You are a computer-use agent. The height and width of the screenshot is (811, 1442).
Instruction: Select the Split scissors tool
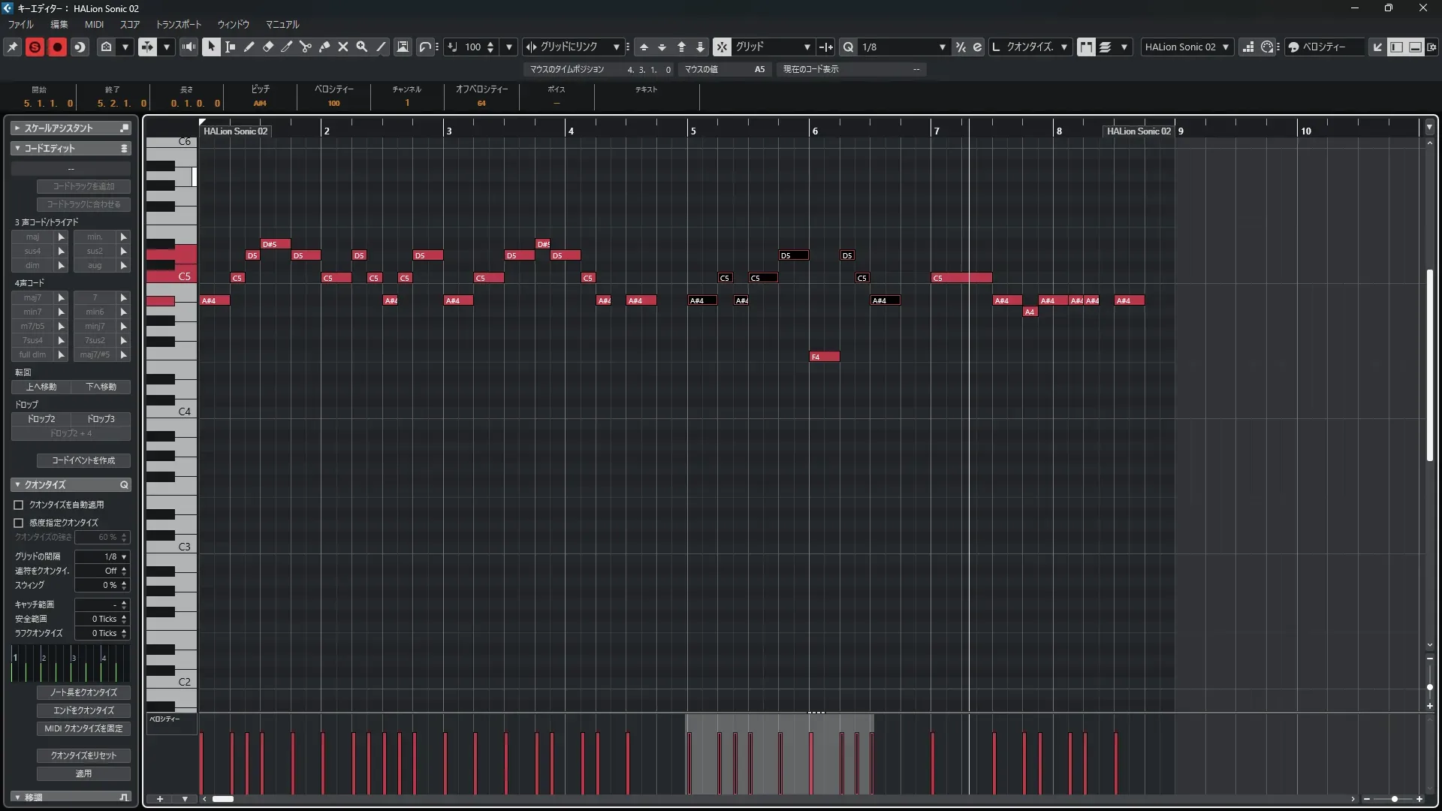306,47
